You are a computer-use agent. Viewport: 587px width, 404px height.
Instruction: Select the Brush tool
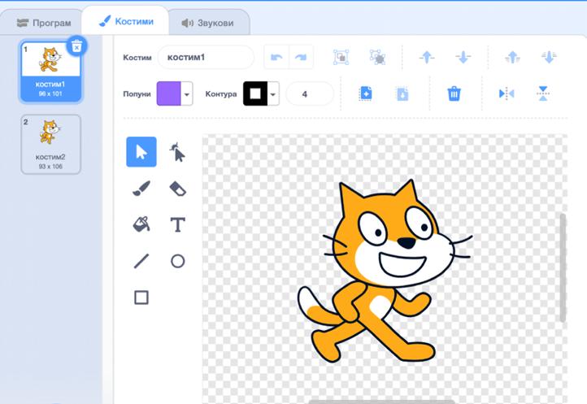[141, 189]
